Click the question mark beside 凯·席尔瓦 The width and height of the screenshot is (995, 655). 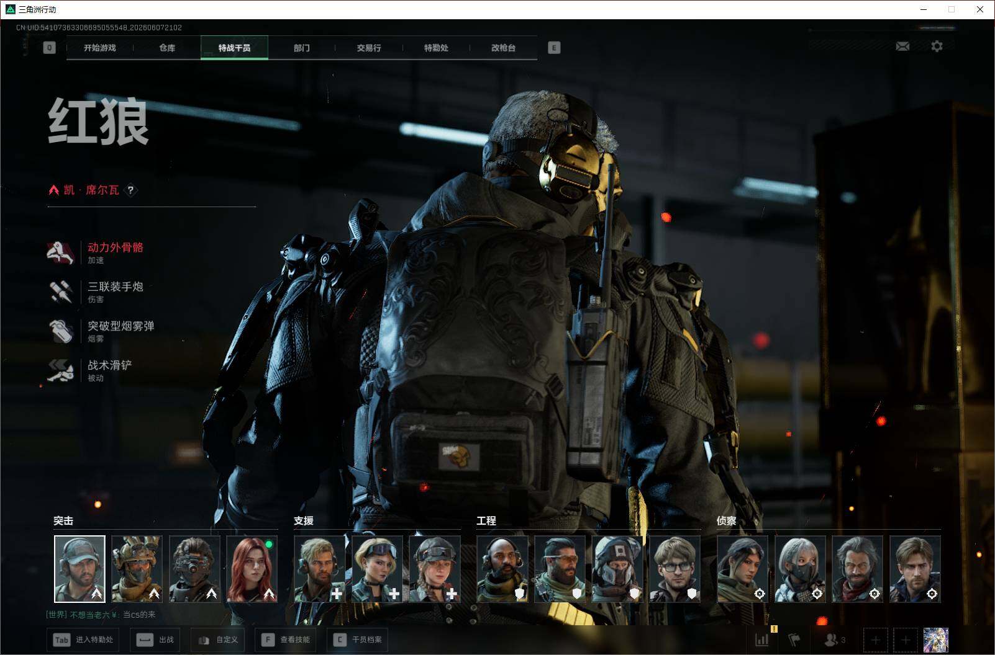[x=130, y=190]
